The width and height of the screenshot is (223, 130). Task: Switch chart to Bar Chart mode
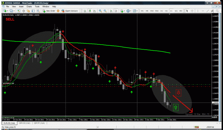coord(85,11)
